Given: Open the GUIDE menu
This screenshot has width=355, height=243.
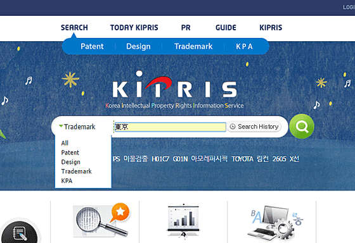Looking at the screenshot, I should [226, 28].
